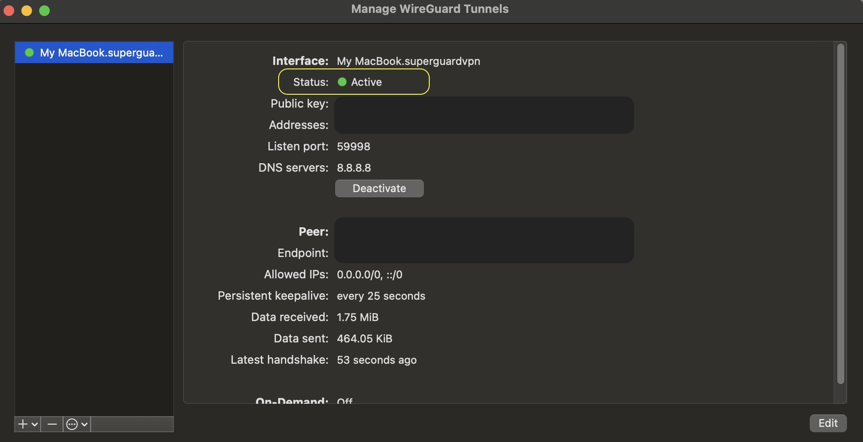Image resolution: width=863 pixels, height=442 pixels.
Task: Click the green status dot beside the sidebar tunnel
Action: 29,52
